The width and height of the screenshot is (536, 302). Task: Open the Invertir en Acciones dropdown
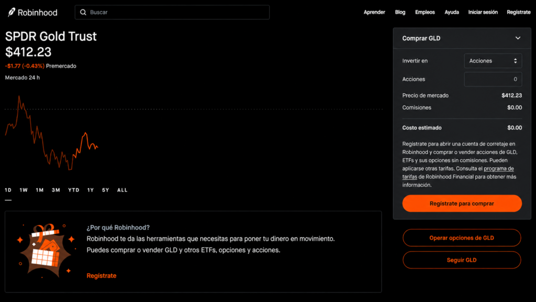pyautogui.click(x=493, y=61)
